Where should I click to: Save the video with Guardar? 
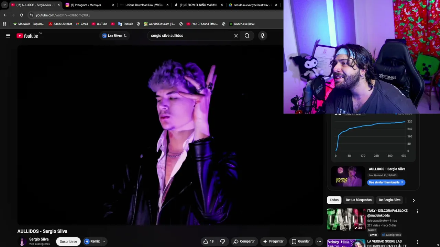300,242
